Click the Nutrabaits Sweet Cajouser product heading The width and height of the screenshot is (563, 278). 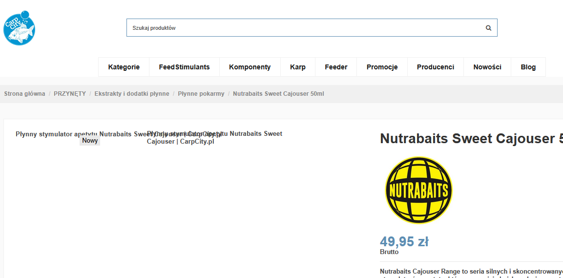[471, 139]
